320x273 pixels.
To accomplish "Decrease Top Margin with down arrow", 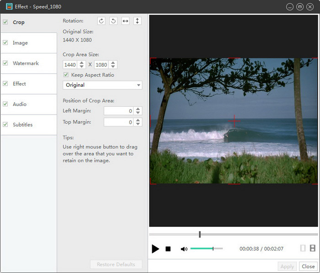I will [x=139, y=124].
